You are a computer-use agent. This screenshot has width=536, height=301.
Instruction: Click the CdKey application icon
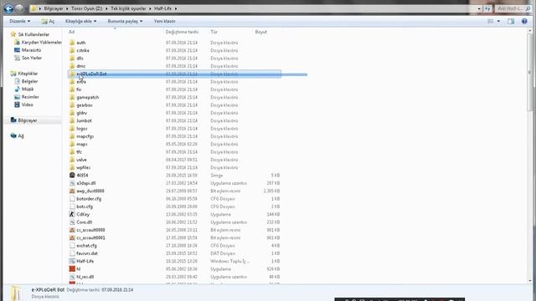pyautogui.click(x=72, y=214)
